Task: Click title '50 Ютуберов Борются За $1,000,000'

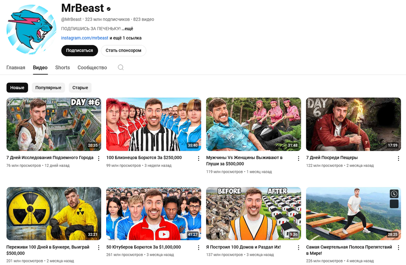Action: pyautogui.click(x=143, y=247)
